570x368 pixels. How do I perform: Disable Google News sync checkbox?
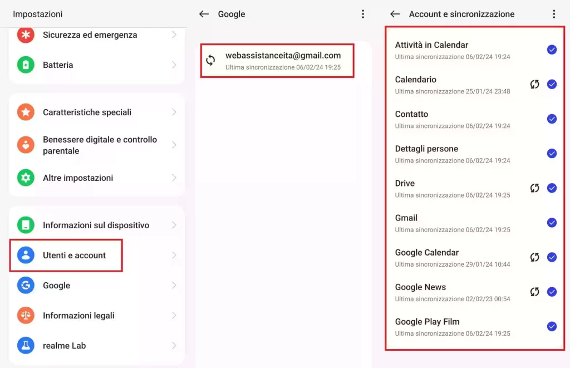tap(552, 292)
